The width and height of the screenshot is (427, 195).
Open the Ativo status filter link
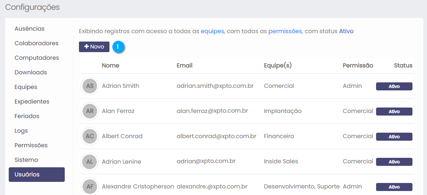click(x=346, y=31)
